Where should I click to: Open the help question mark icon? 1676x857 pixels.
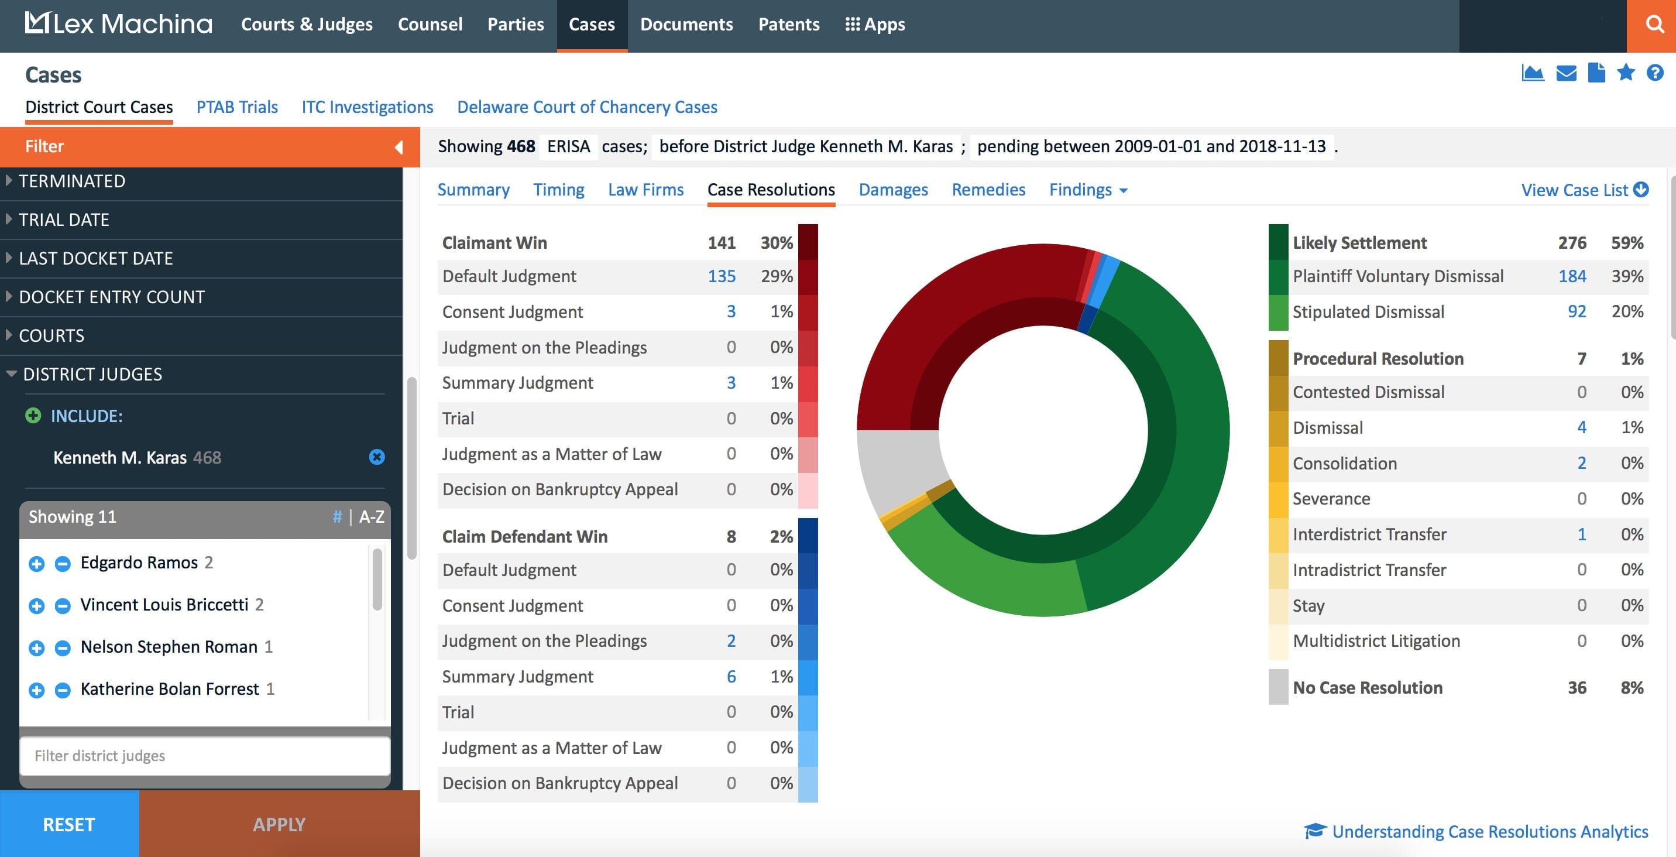pyautogui.click(x=1654, y=73)
